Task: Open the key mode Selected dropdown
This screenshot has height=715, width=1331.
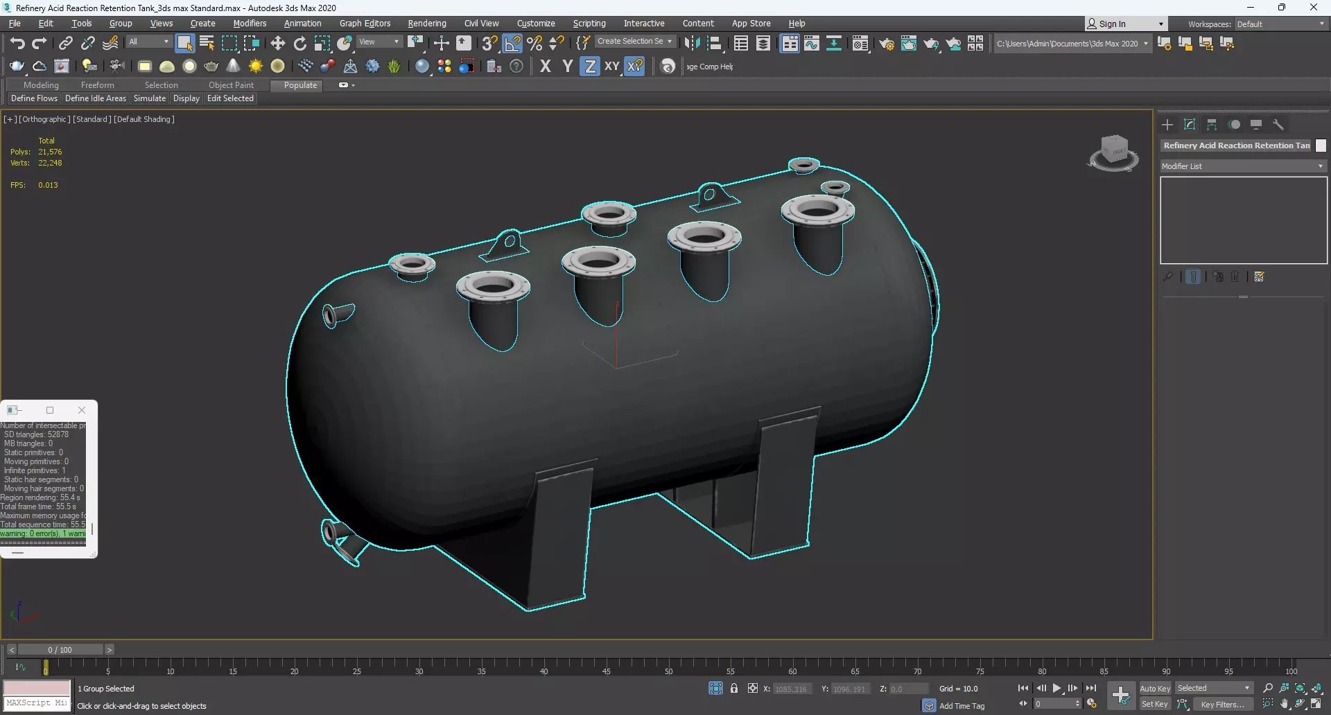Action: (1214, 688)
